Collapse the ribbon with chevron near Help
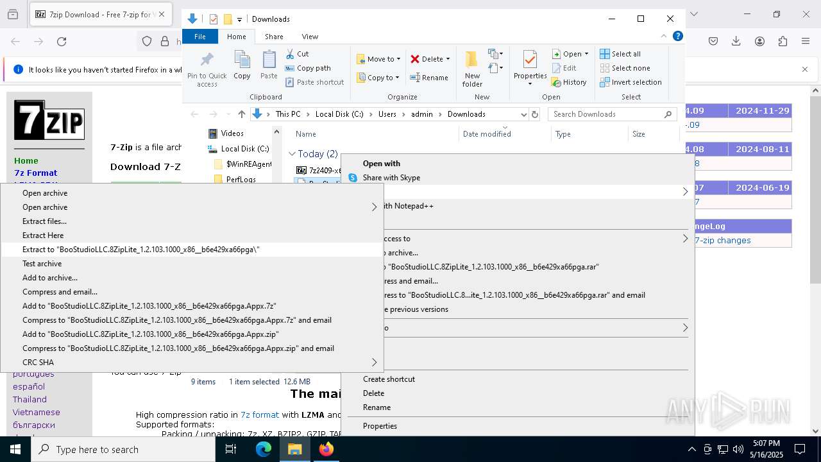The image size is (821, 462). 664,36
